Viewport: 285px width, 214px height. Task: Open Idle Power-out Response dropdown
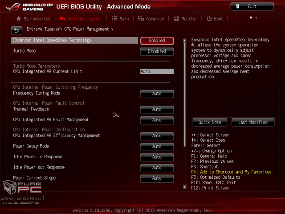pos(157,168)
